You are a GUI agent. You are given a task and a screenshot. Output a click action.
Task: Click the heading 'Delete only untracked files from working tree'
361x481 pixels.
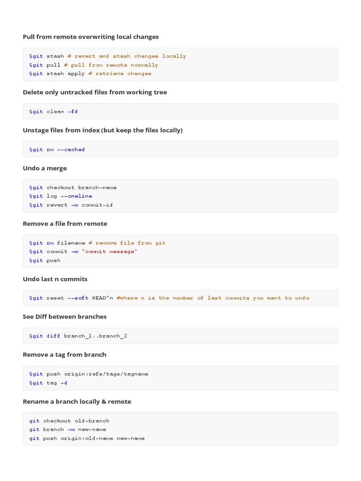pyautogui.click(x=95, y=93)
